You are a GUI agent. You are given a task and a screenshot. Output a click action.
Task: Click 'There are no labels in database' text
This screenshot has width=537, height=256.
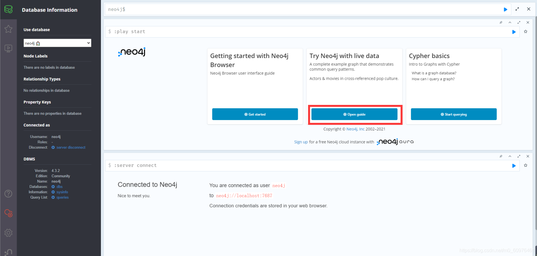pyautogui.click(x=49, y=67)
